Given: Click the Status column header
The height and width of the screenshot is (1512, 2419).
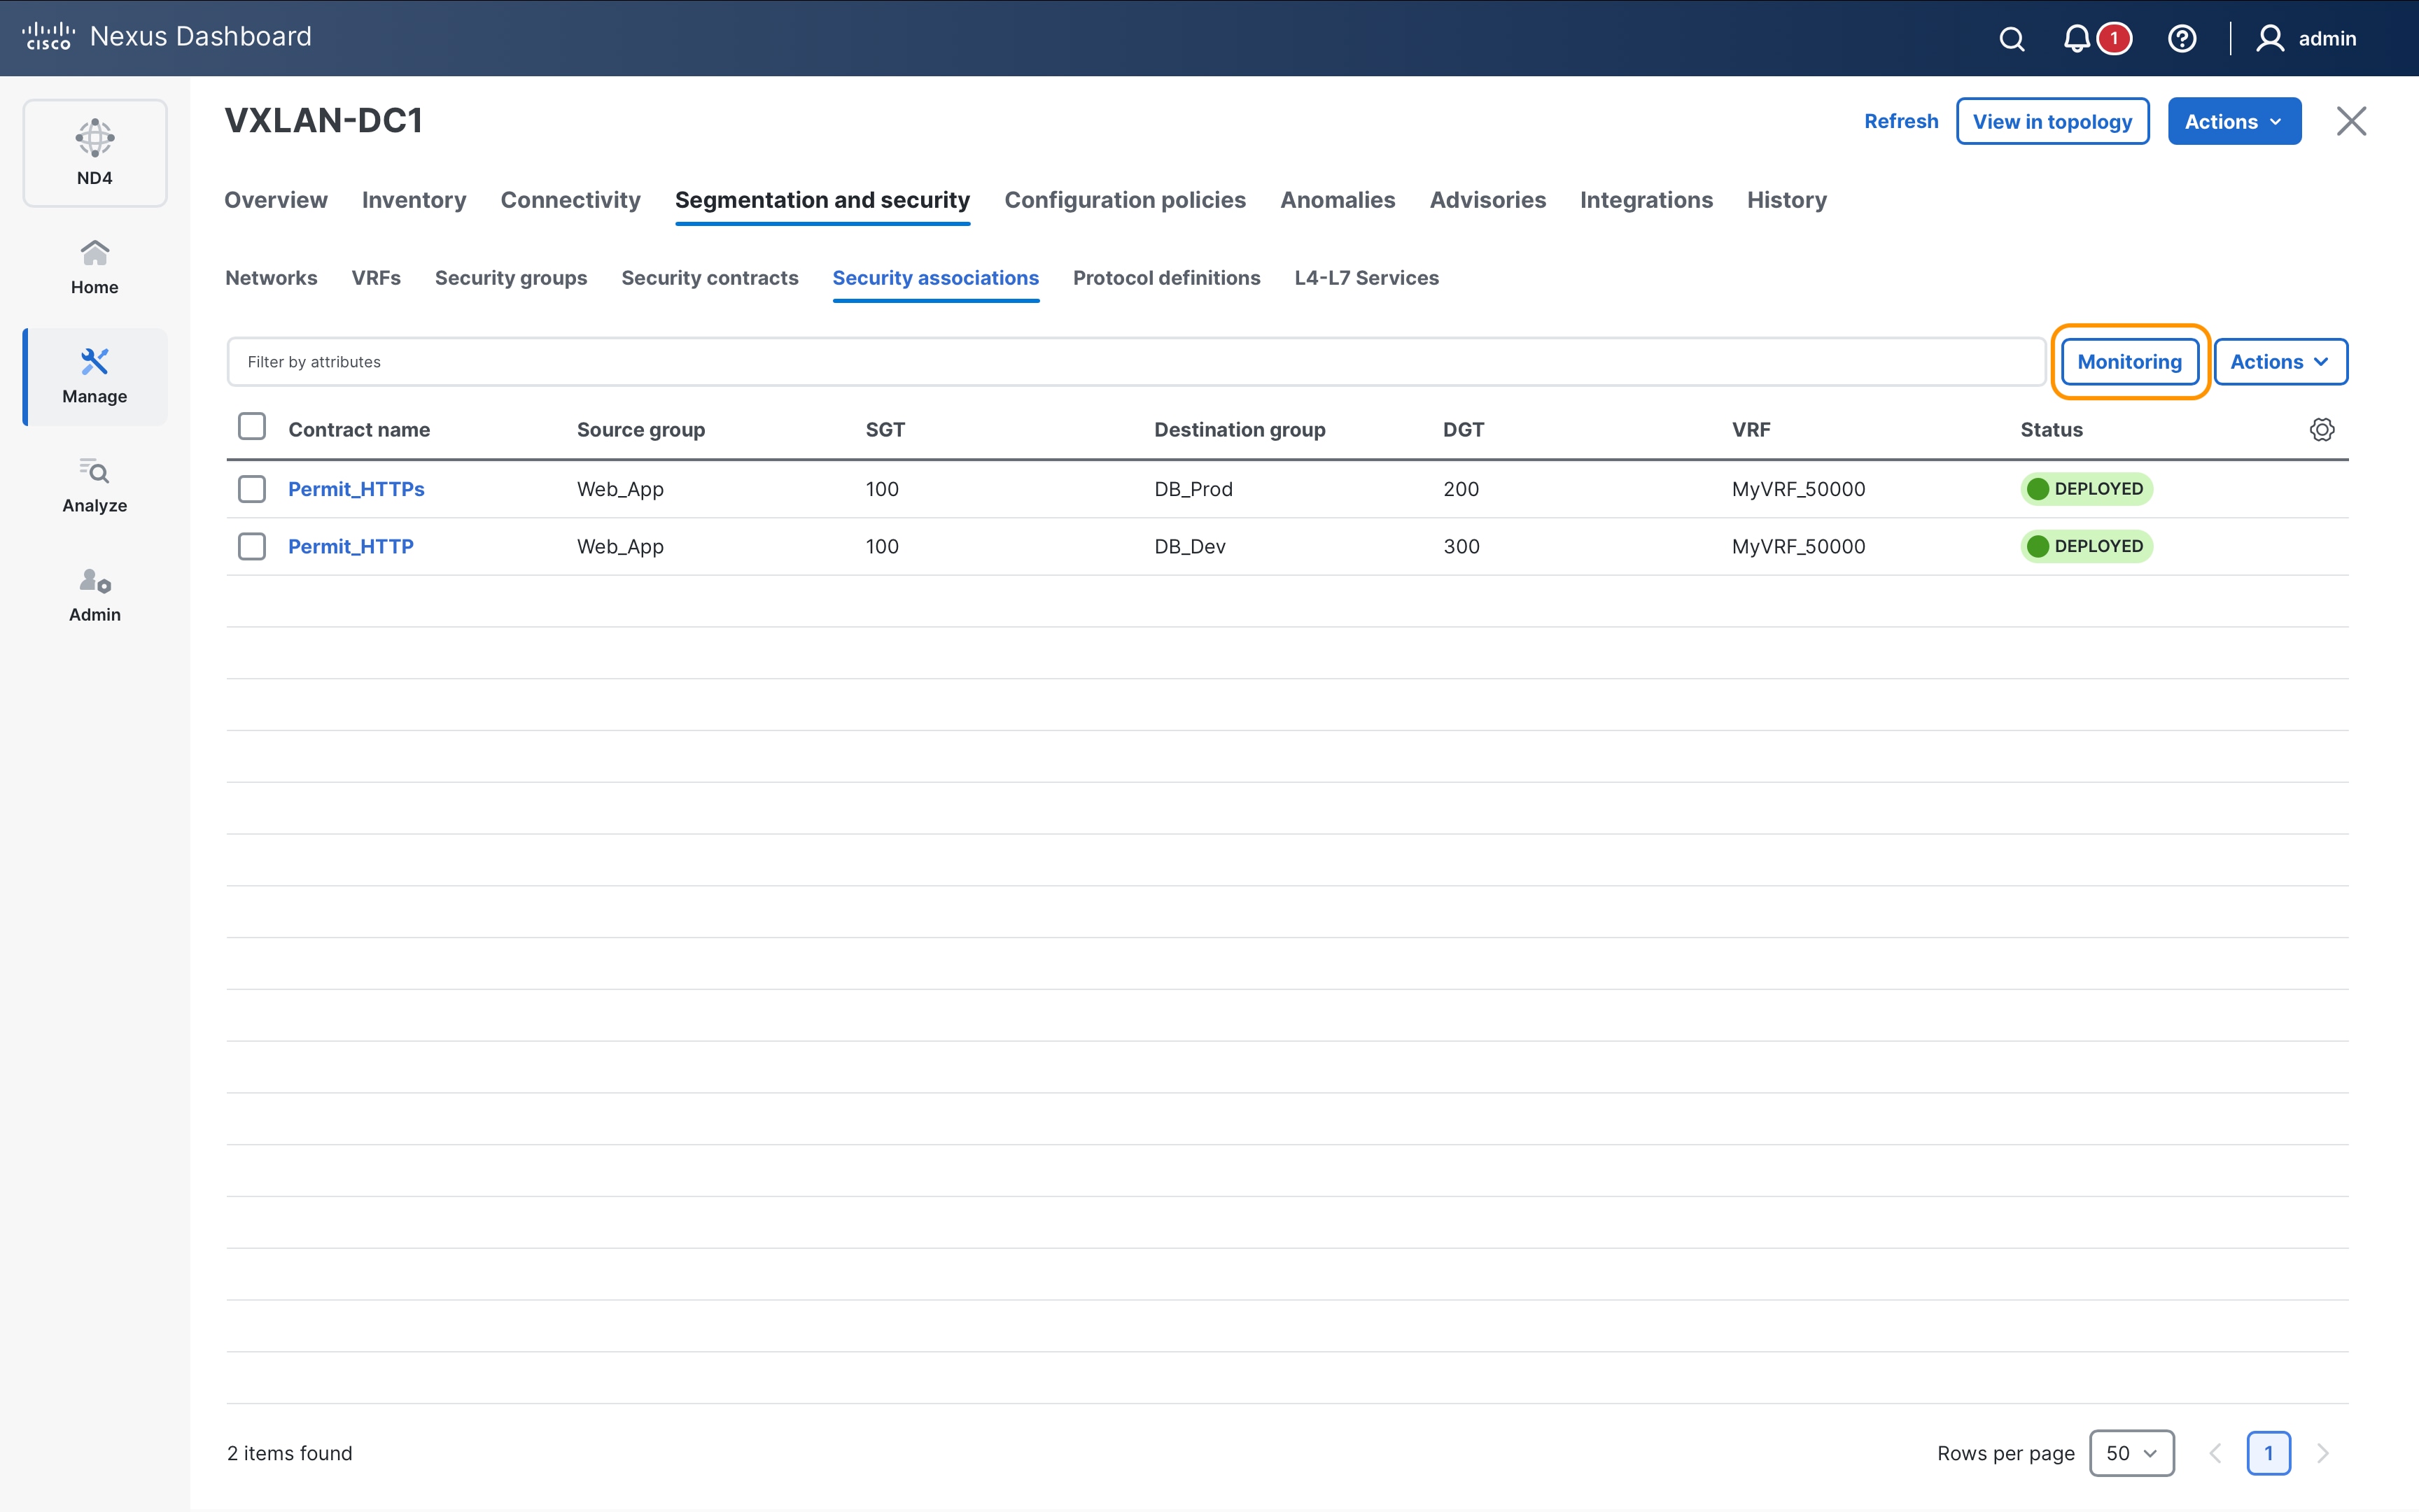Looking at the screenshot, I should coord(2051,430).
